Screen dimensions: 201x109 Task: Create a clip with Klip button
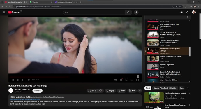point(132,91)
